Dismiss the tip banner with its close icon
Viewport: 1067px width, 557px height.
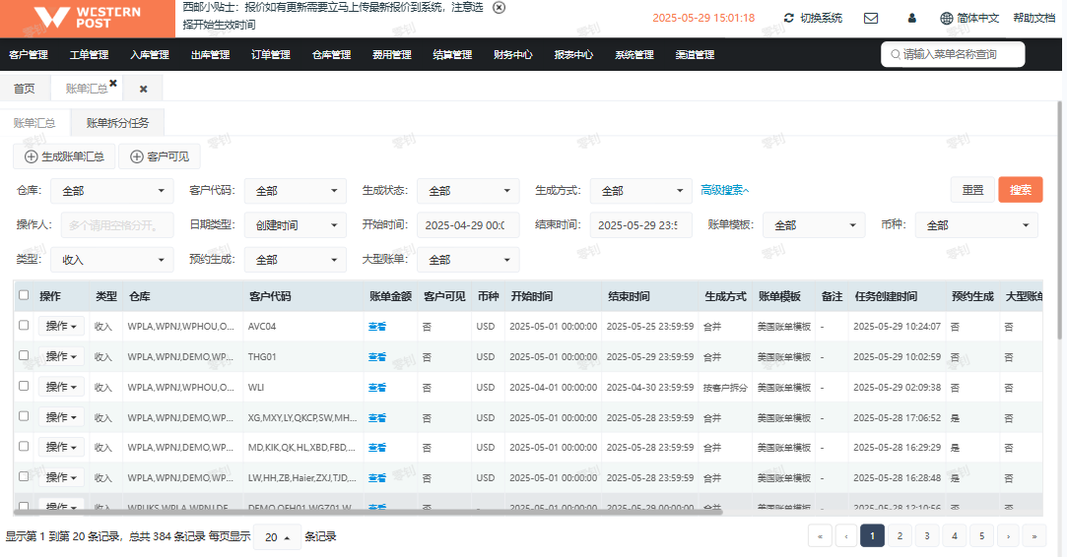pyautogui.click(x=499, y=8)
